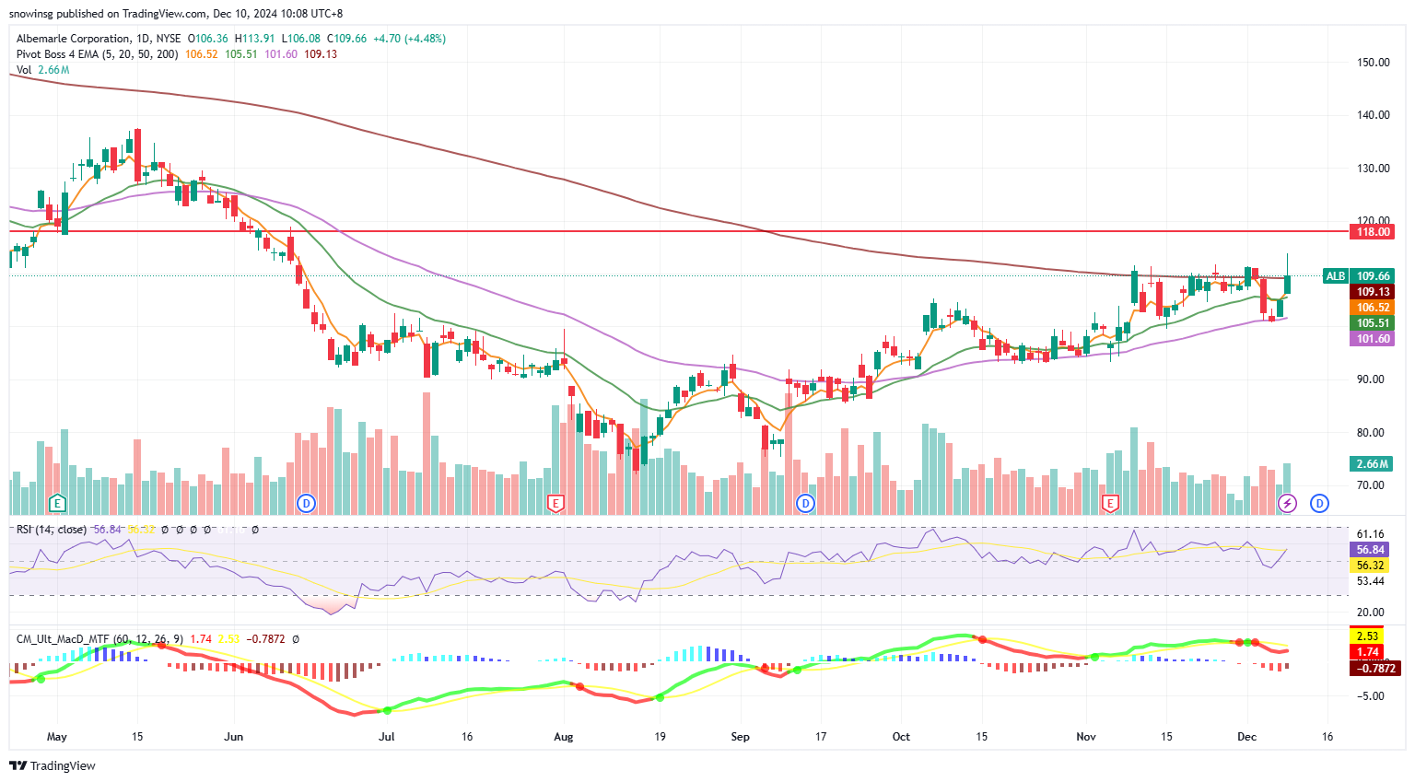Click the +4.70 (+4.48%) change value
Screen dimensions: 1415x782
coord(409,39)
